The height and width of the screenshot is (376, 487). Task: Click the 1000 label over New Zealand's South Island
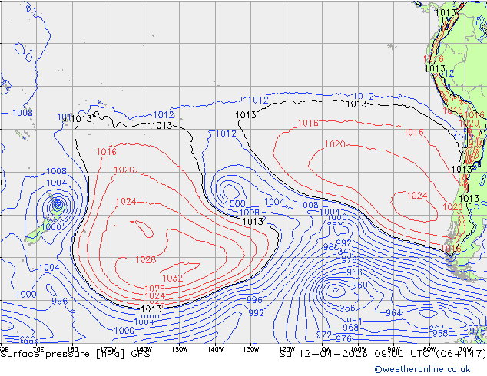[x=51, y=227]
